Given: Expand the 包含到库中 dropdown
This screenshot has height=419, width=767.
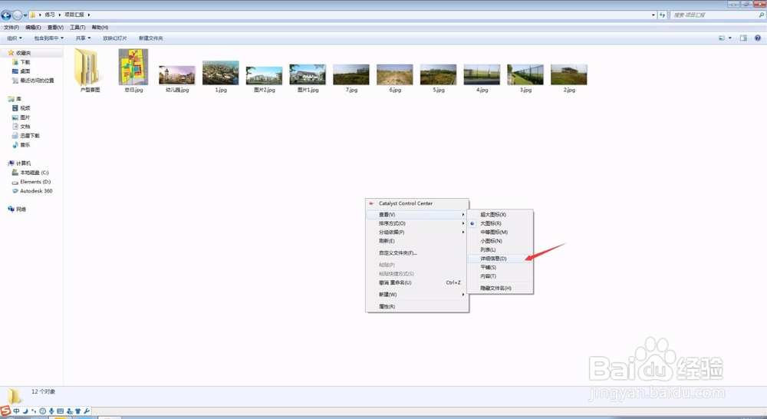Looking at the screenshot, I should click(48, 38).
